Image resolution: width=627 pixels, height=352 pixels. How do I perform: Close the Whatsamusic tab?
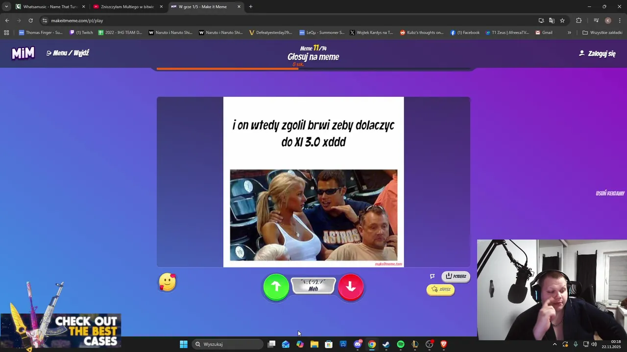click(x=83, y=7)
